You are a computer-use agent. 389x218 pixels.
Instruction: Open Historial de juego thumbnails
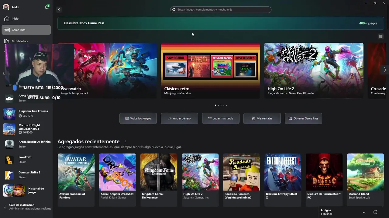(x=14, y=190)
